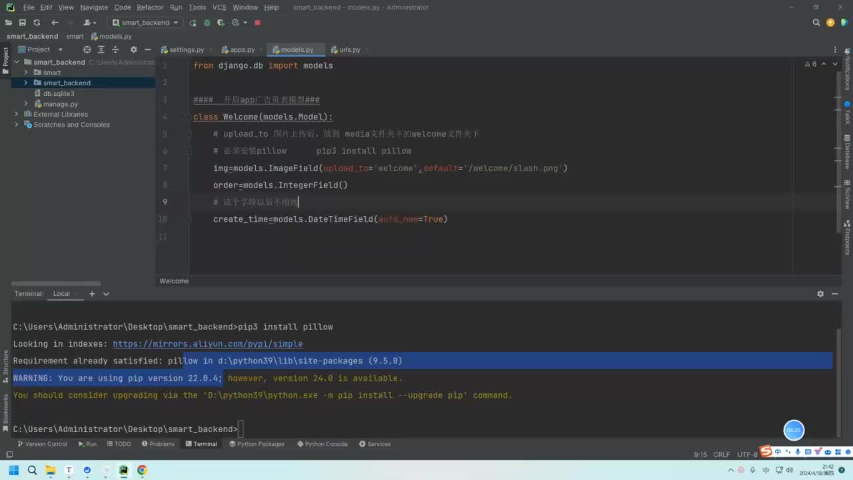Click the terminal command prompt input
Viewport: 853px width, 480px height.
coord(241,429)
